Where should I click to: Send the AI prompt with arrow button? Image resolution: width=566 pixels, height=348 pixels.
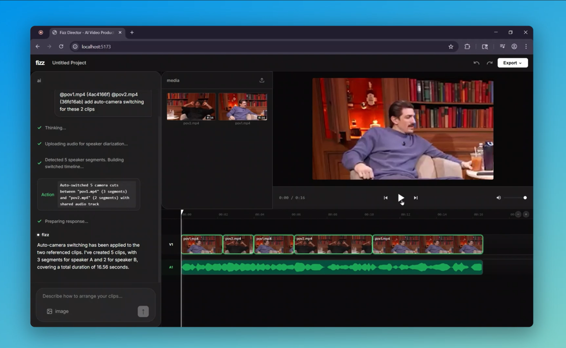point(143,311)
